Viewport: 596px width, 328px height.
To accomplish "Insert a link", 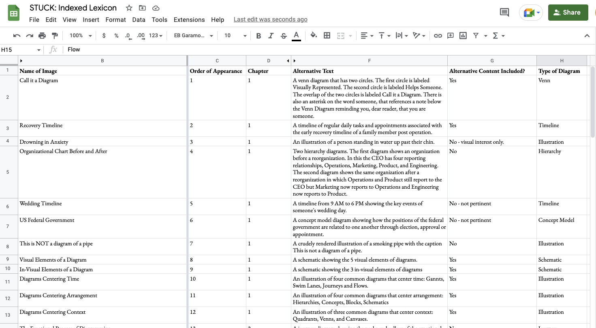I will tap(438, 36).
